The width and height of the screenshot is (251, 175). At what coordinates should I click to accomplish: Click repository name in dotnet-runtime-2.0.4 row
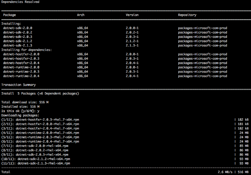(x=202, y=76)
